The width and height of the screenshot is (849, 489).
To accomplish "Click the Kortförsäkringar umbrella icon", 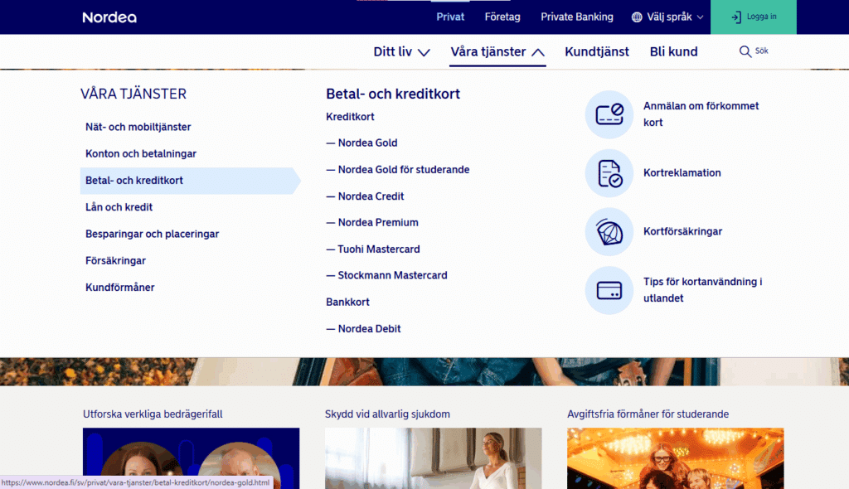I will (609, 232).
